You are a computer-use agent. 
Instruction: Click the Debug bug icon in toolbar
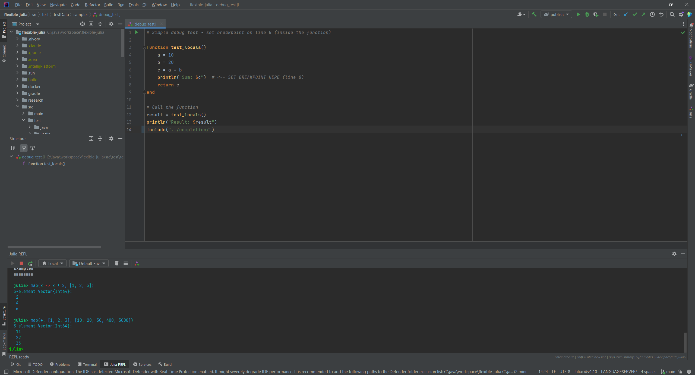pos(587,15)
